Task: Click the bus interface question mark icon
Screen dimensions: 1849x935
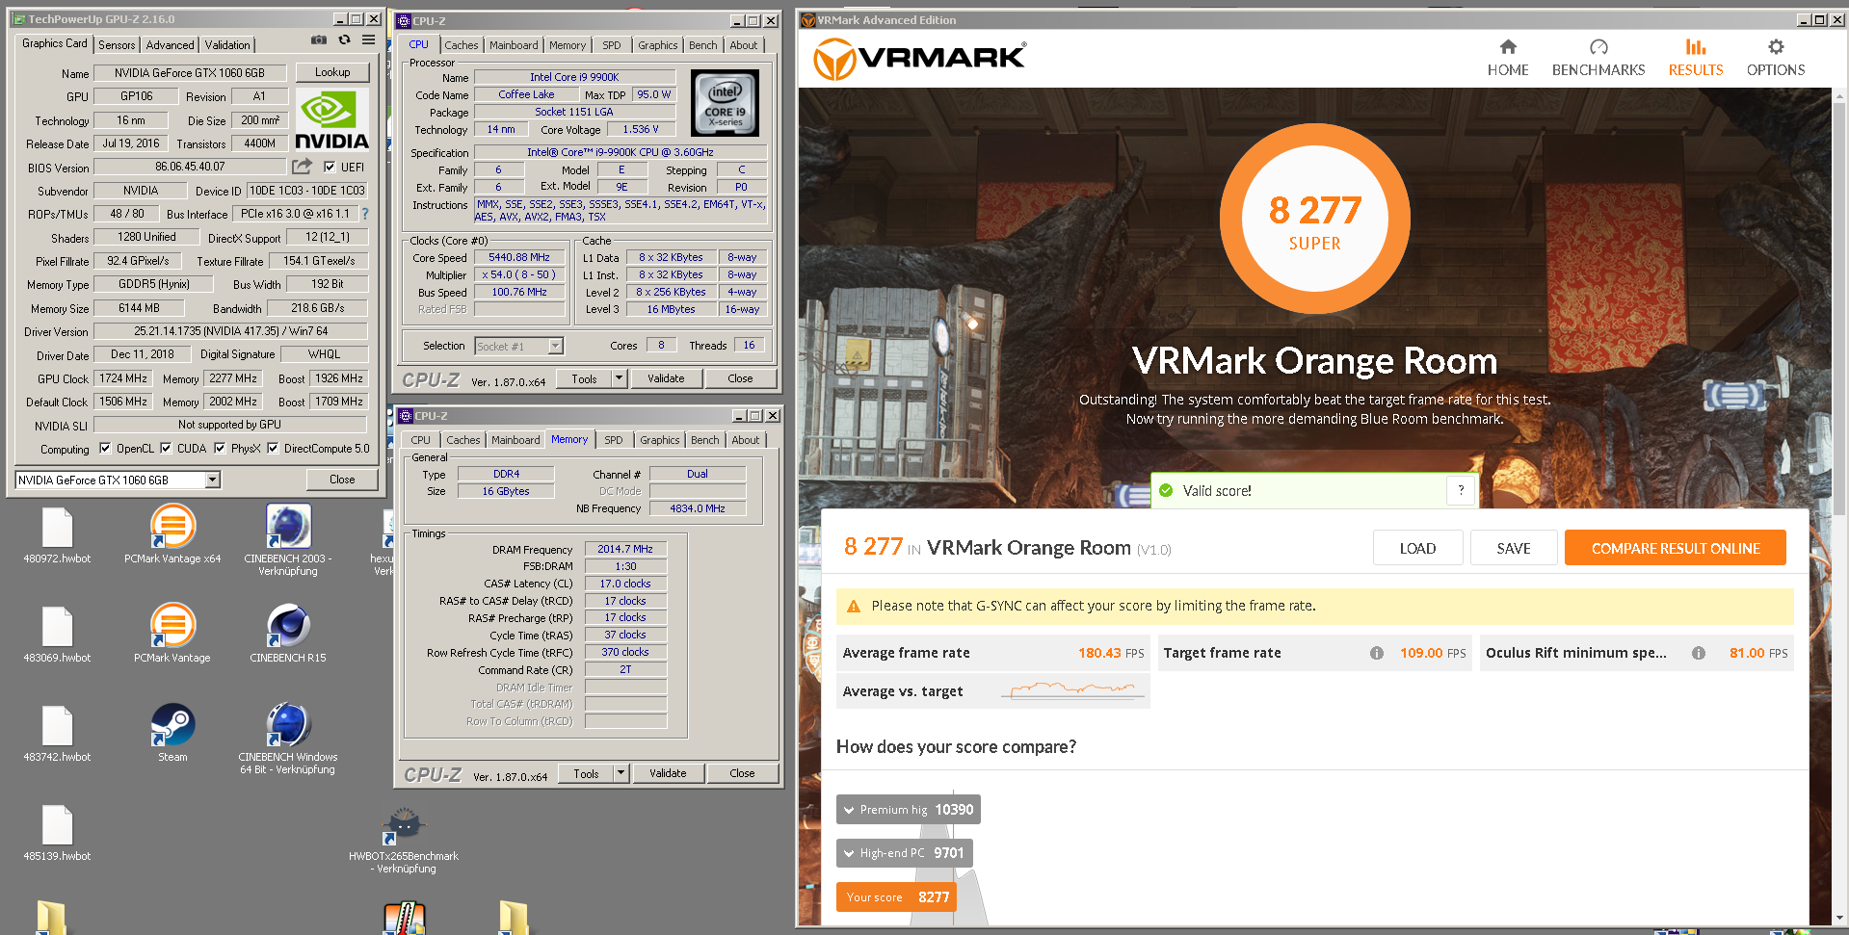Action: click(x=365, y=214)
